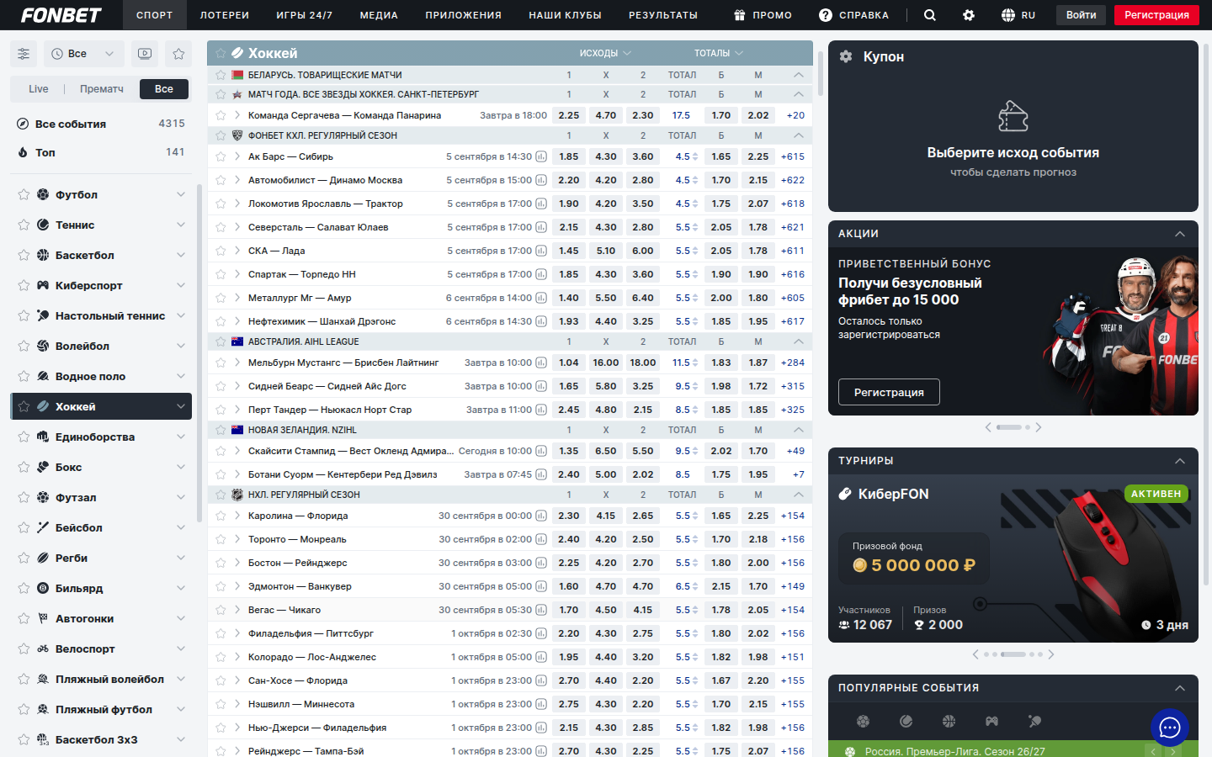Open the Тоталы market dropdown

pyautogui.click(x=719, y=53)
